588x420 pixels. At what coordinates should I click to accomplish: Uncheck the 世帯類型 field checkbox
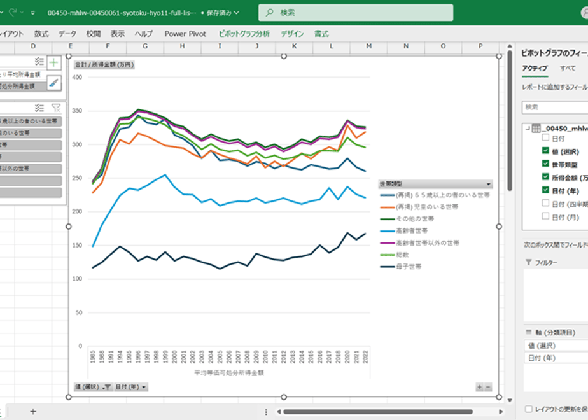(x=545, y=164)
